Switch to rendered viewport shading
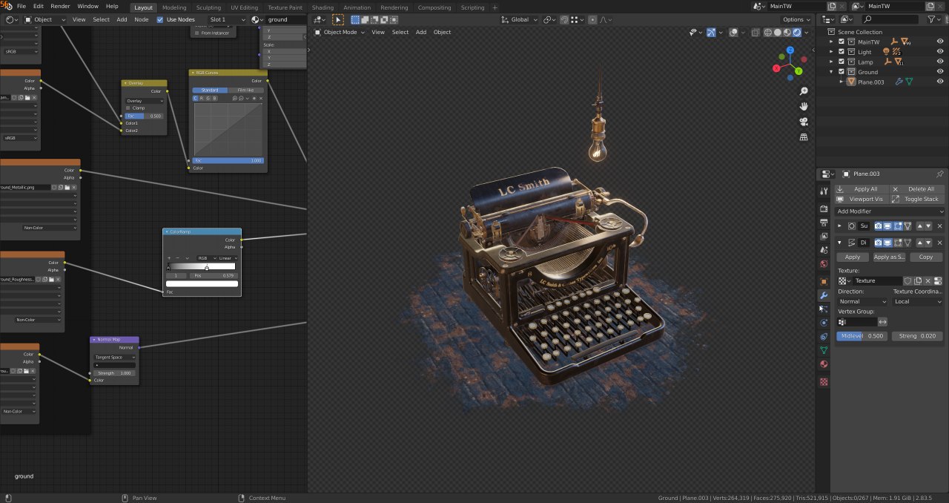This screenshot has height=503, width=949. coord(796,33)
